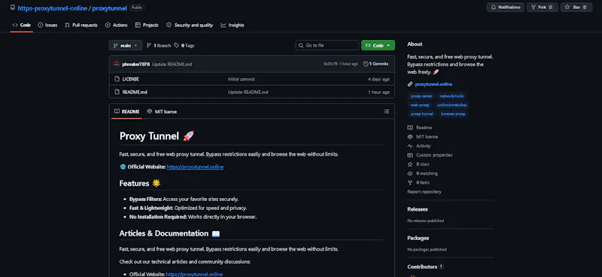Select the MIT license tab
Image resolution: width=602 pixels, height=277 pixels.
click(x=162, y=111)
